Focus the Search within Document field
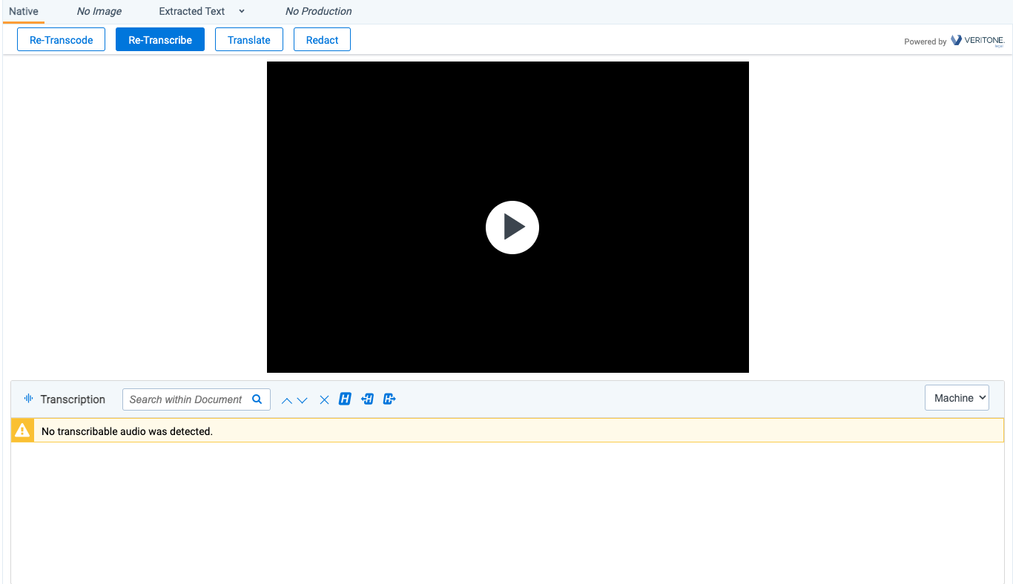Image resolution: width=1013 pixels, height=584 pixels. (x=197, y=399)
